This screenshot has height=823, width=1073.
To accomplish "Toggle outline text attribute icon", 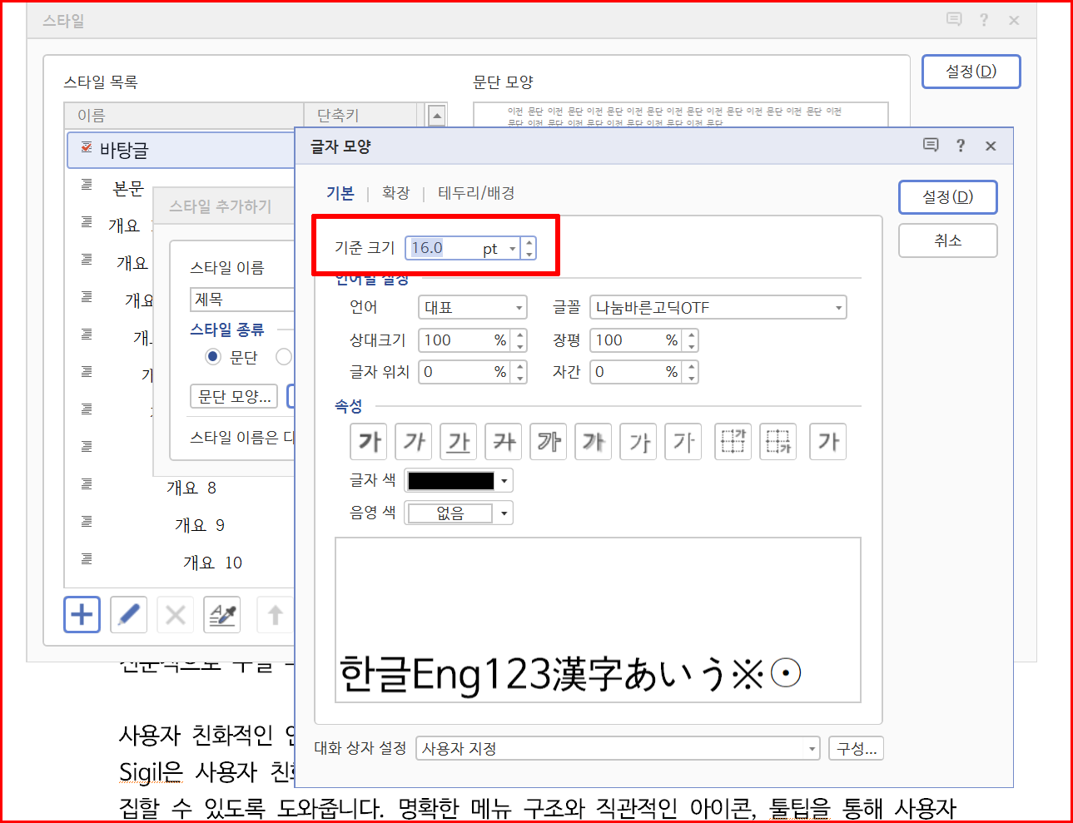I will pyautogui.click(x=549, y=442).
